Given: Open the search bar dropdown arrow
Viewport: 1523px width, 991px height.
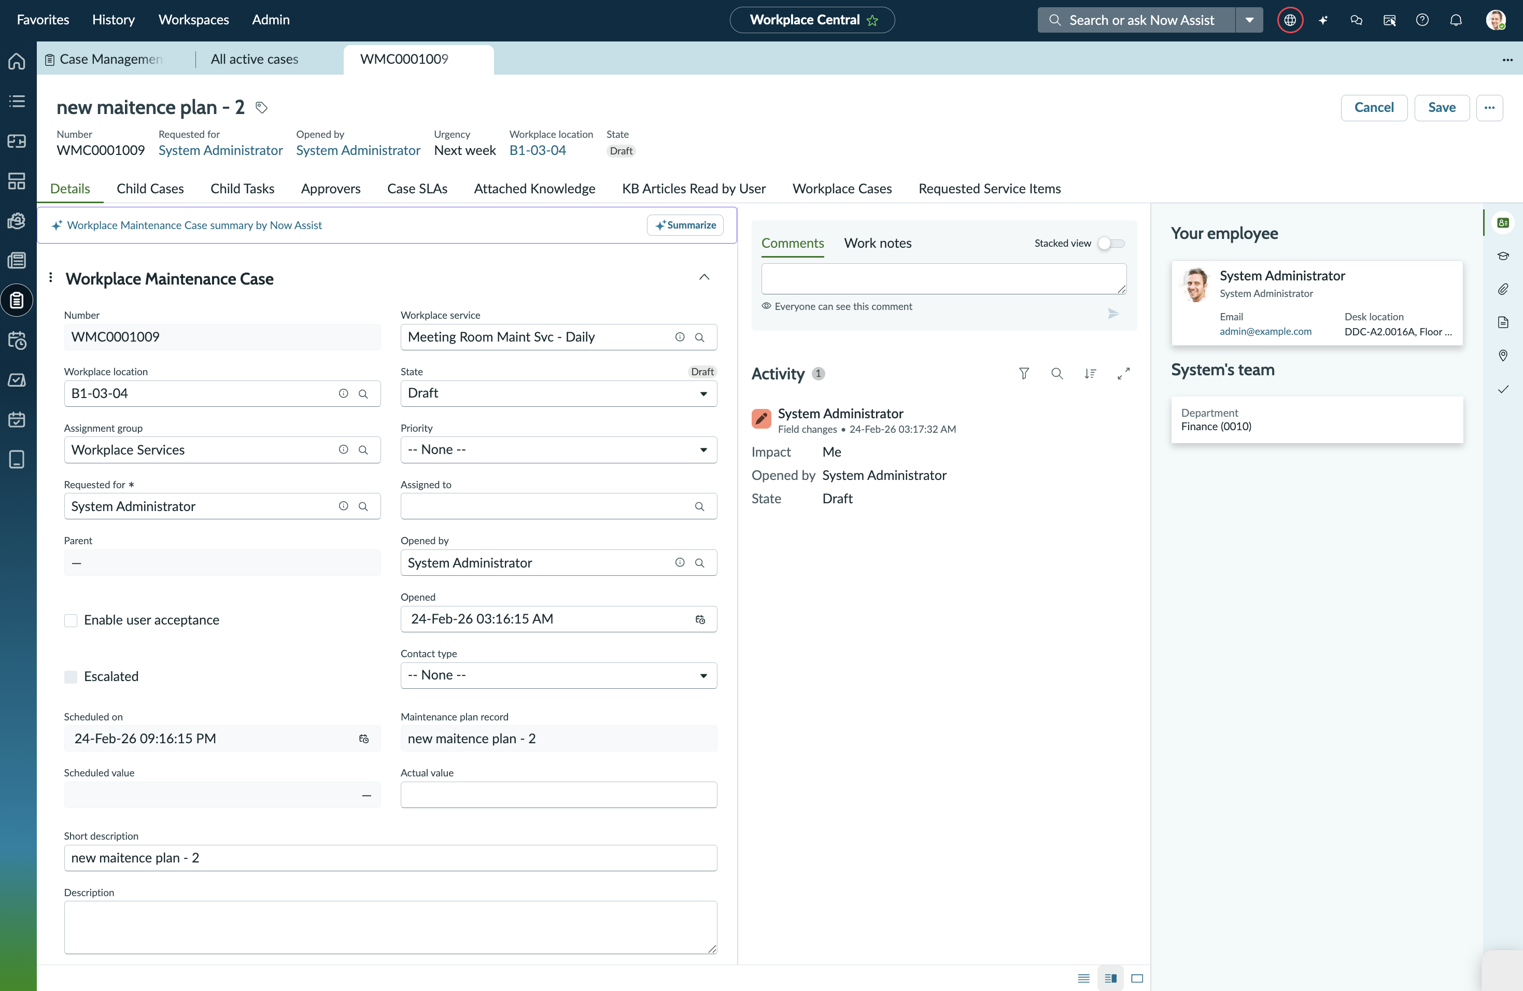Looking at the screenshot, I should (1249, 20).
